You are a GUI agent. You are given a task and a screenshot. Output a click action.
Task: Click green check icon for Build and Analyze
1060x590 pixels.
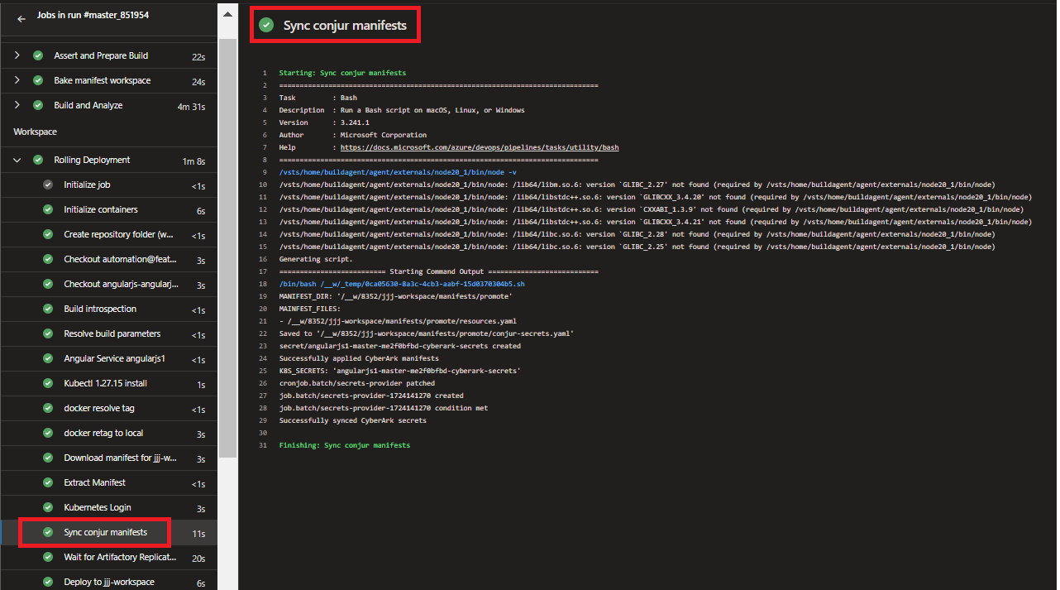pos(38,105)
